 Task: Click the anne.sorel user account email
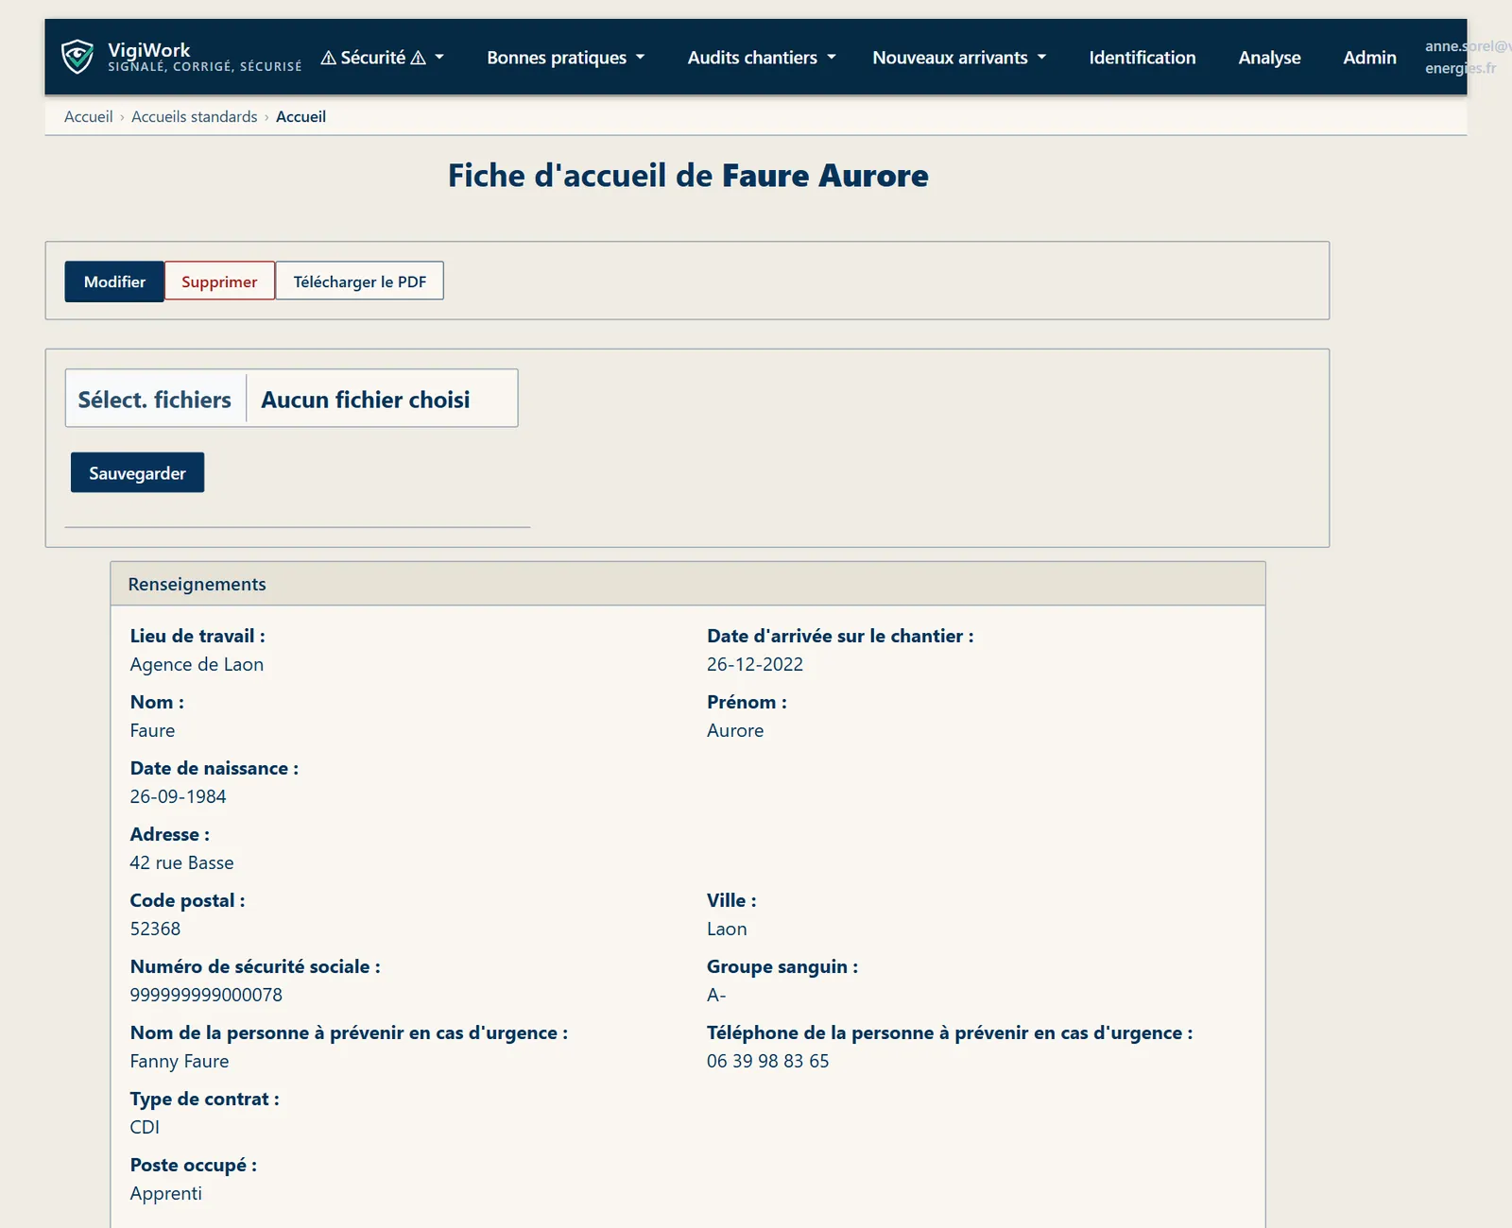click(x=1467, y=57)
